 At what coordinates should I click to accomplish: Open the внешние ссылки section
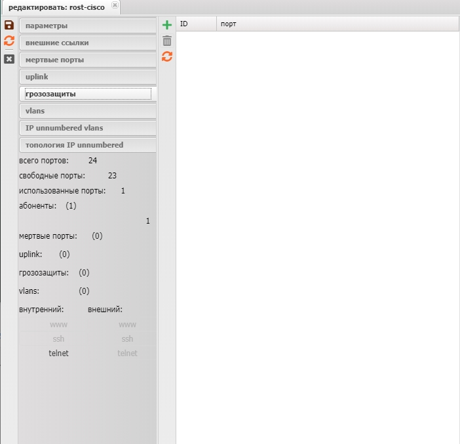point(87,43)
